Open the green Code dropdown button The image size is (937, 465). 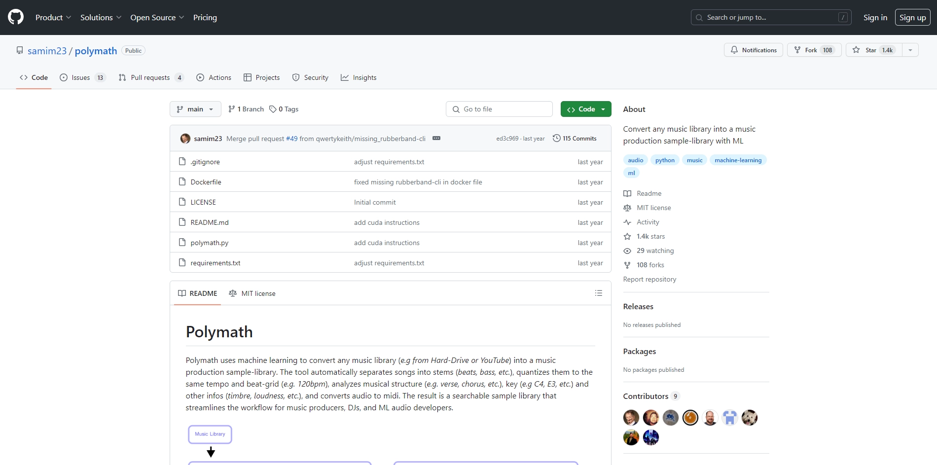[586, 109]
